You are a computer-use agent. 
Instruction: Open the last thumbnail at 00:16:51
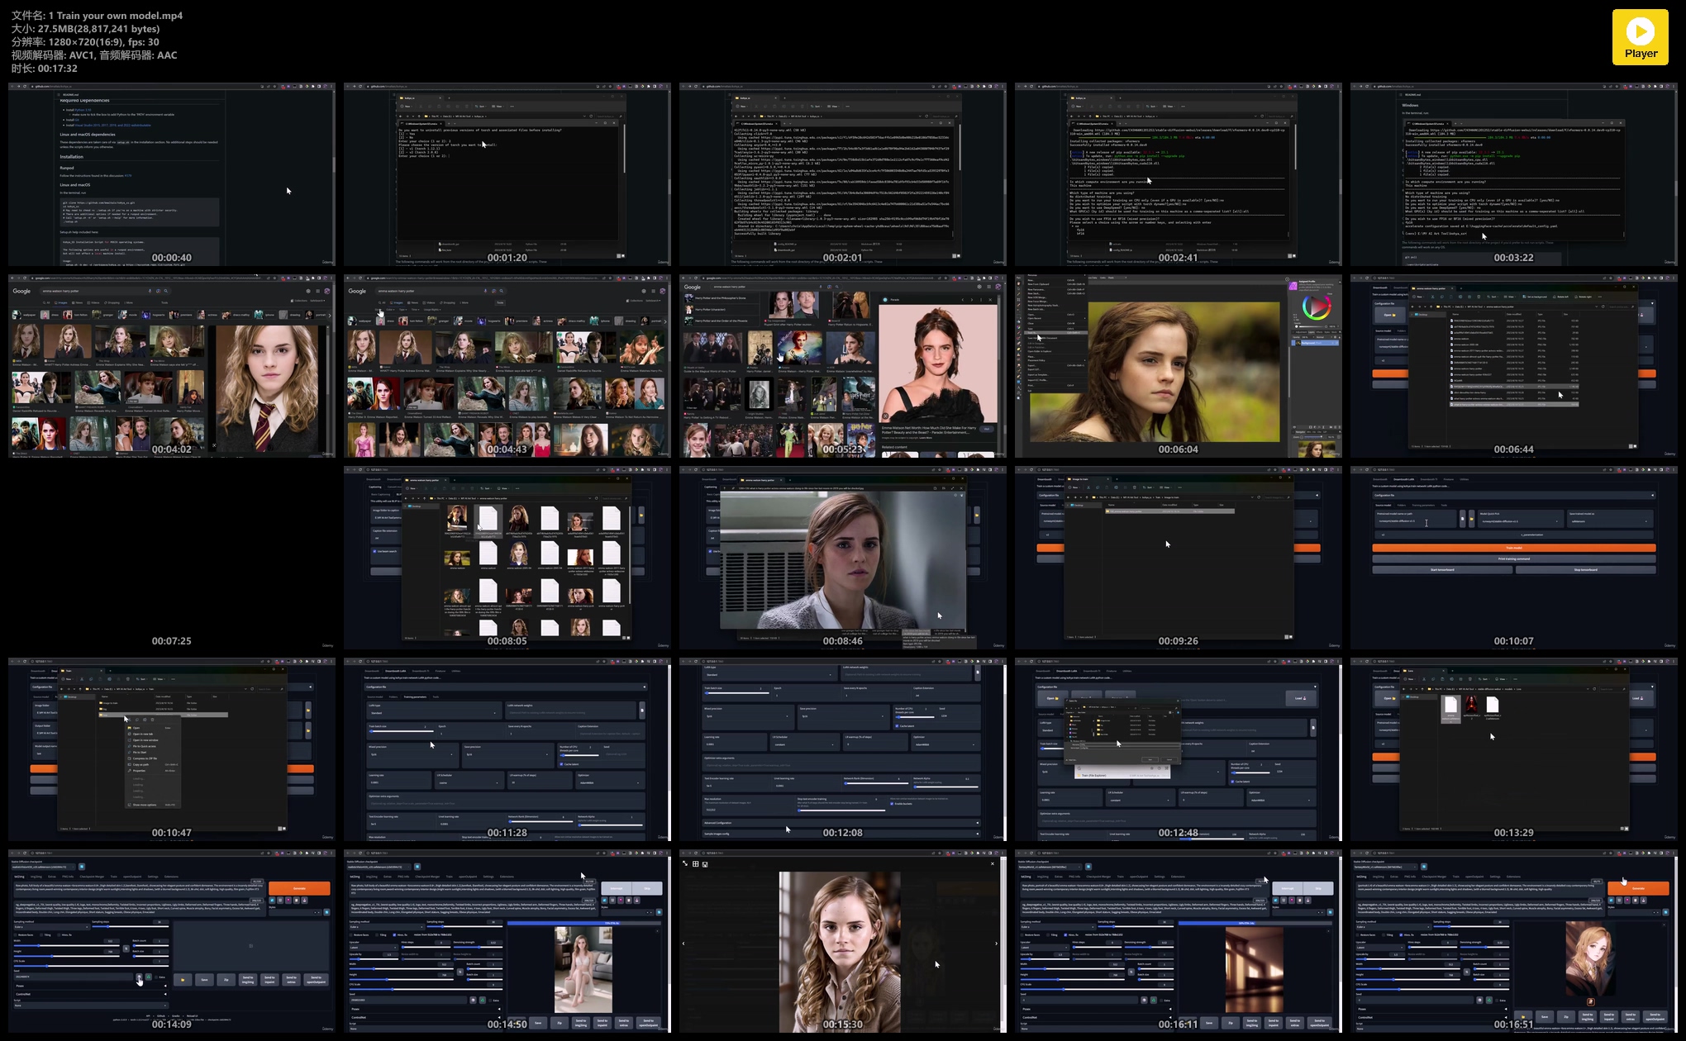(x=1514, y=942)
